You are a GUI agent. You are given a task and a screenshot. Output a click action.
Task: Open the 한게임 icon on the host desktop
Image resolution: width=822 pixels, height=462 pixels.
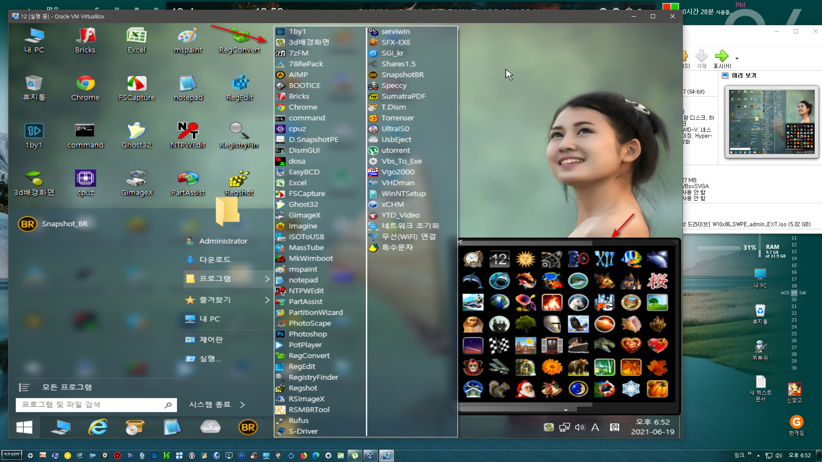click(x=796, y=426)
